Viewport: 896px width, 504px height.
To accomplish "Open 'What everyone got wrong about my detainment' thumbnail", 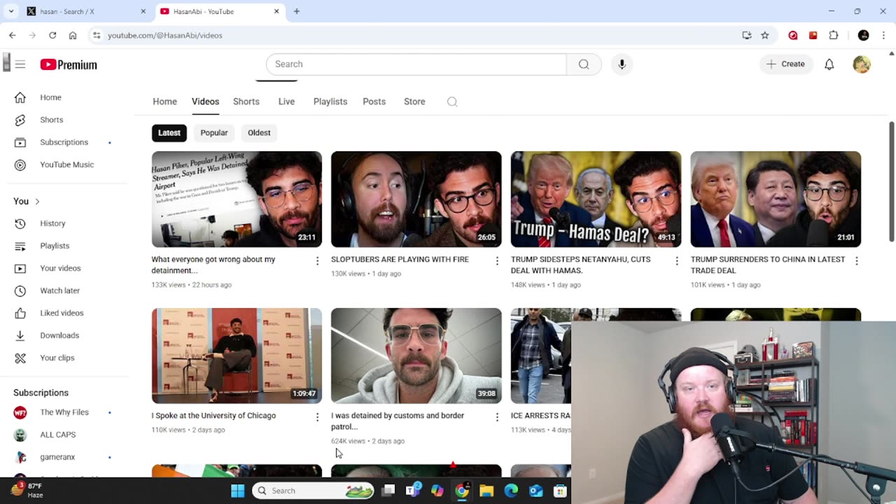I will point(237,199).
